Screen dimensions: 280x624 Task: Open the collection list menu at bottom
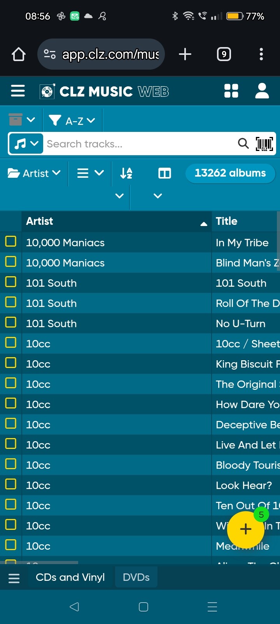14,578
